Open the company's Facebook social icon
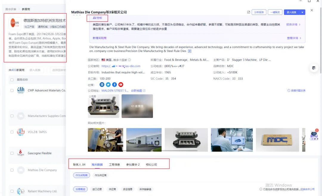 114,85
